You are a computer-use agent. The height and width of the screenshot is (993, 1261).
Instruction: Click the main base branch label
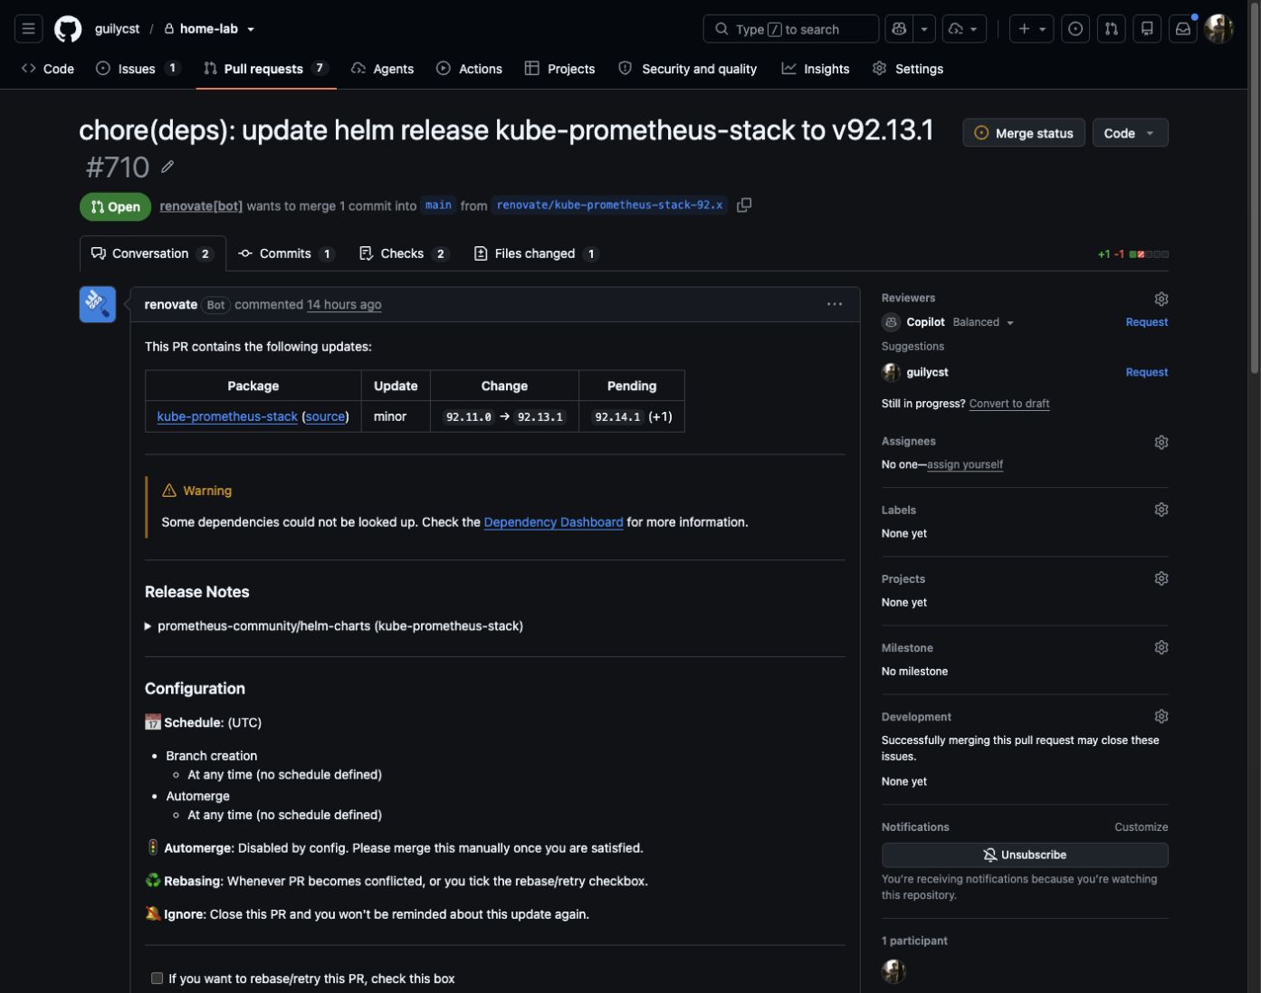click(x=438, y=205)
